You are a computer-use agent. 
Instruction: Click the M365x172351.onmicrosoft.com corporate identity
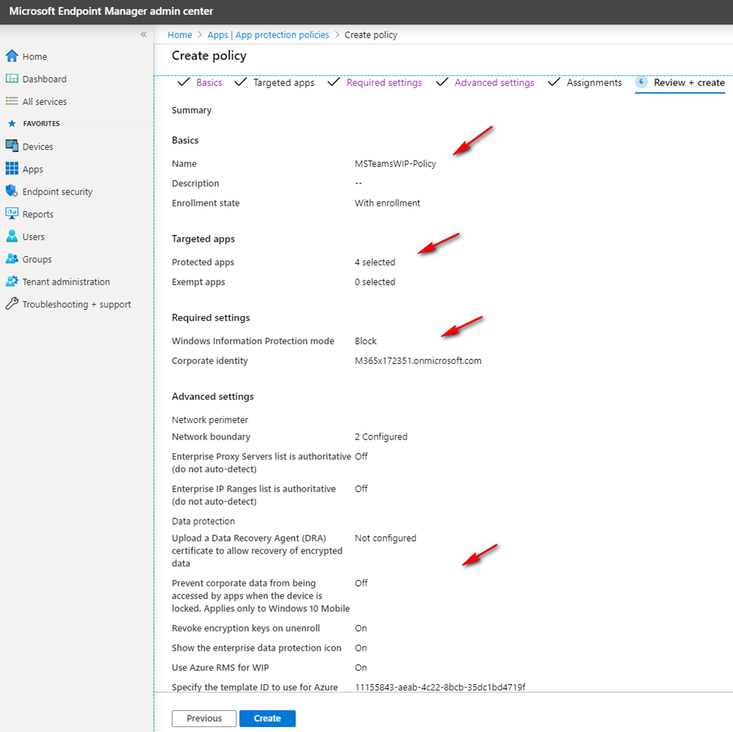(x=418, y=360)
